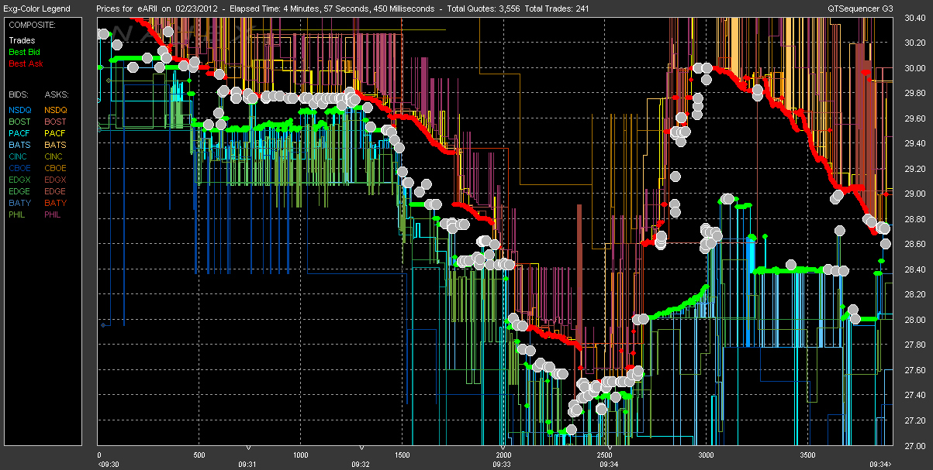Image resolution: width=933 pixels, height=470 pixels.
Task: Click CBOE in the ASKS column
Action: pos(56,168)
